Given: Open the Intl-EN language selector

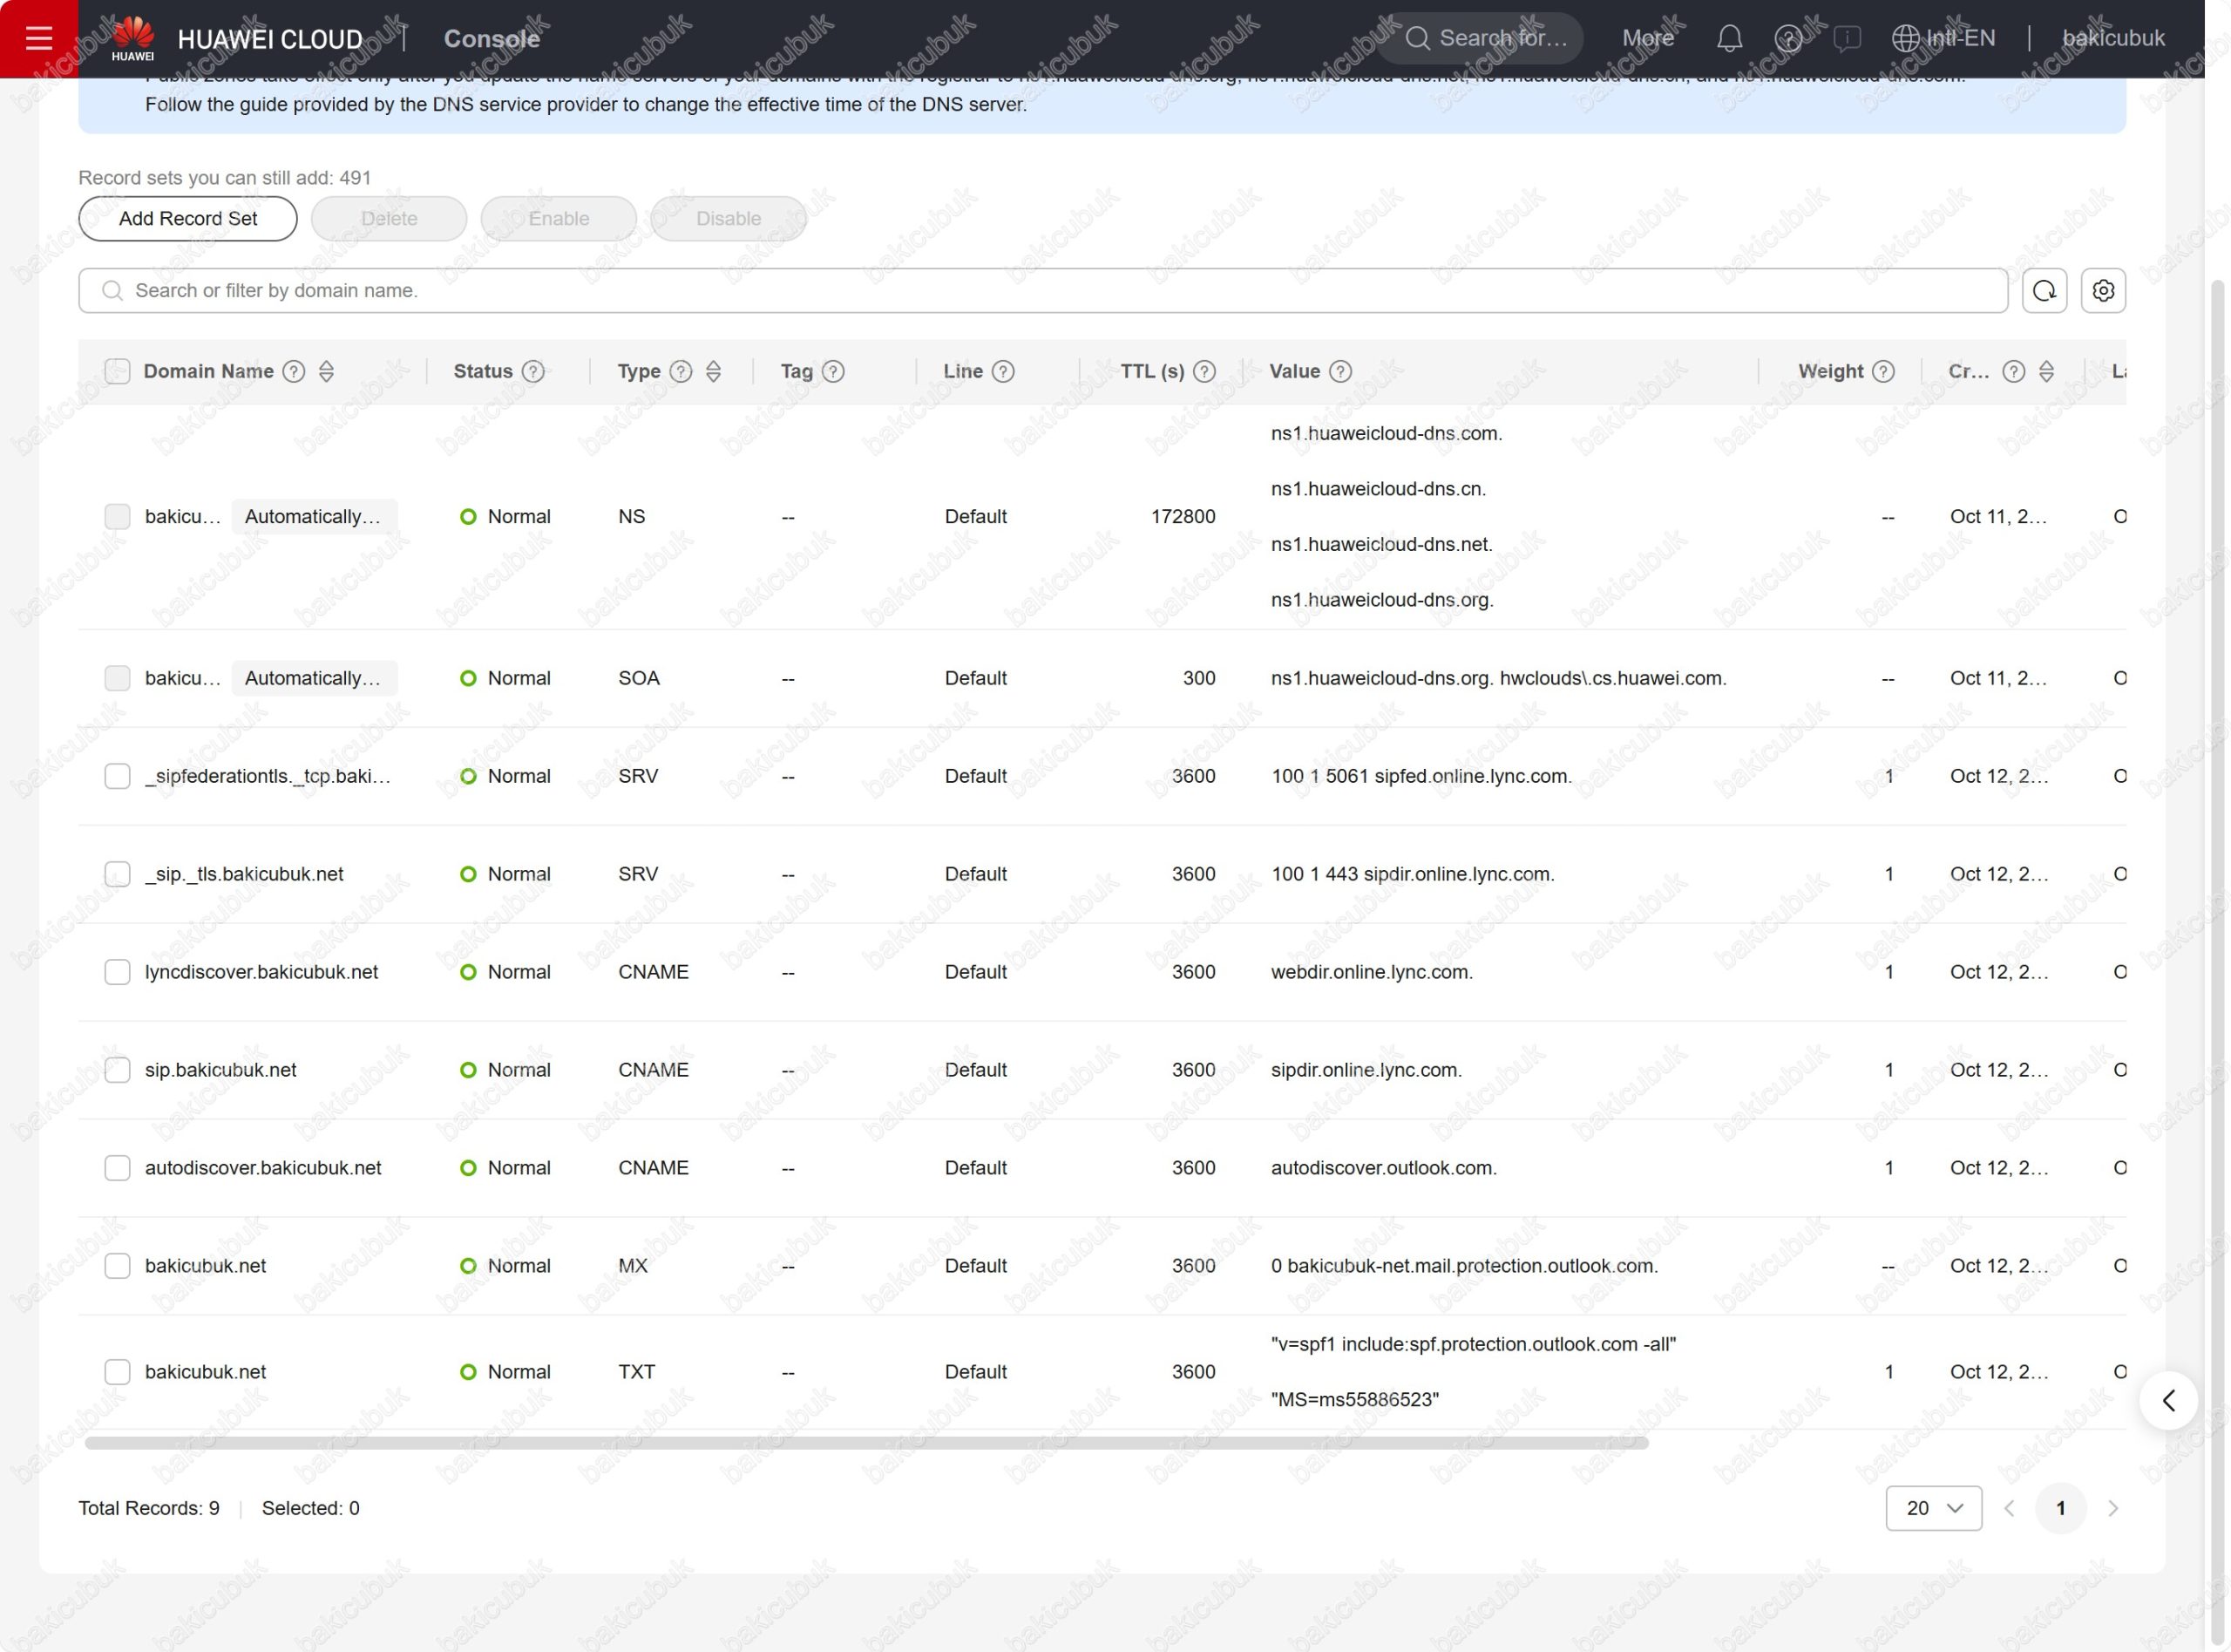Looking at the screenshot, I should 1943,38.
